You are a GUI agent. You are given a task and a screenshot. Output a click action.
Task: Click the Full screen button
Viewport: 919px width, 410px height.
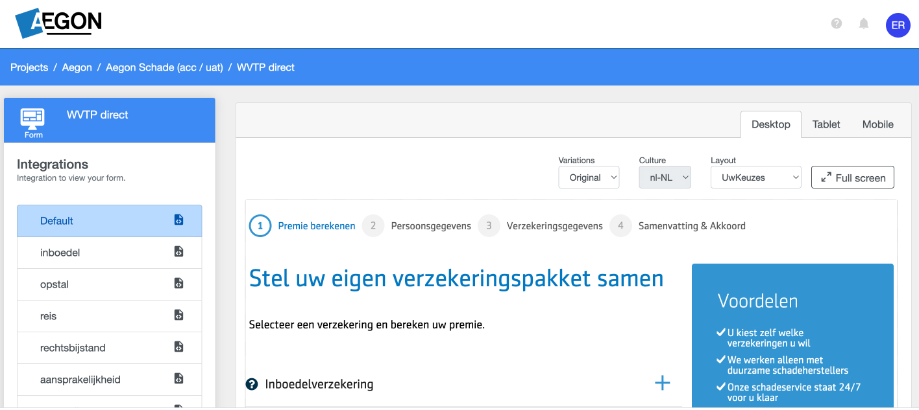(x=853, y=177)
